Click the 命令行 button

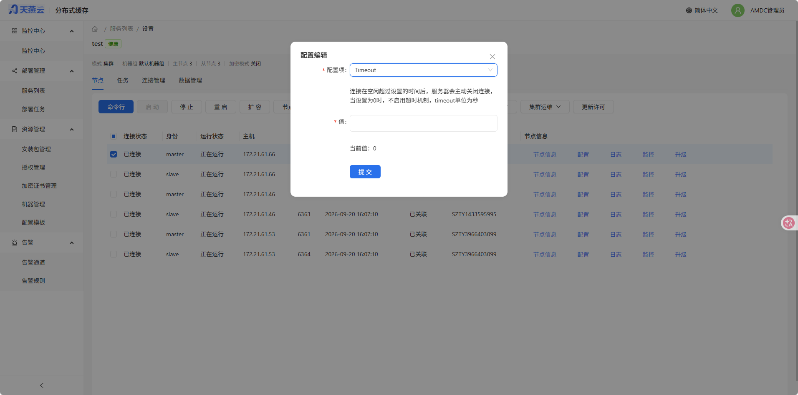click(x=116, y=107)
